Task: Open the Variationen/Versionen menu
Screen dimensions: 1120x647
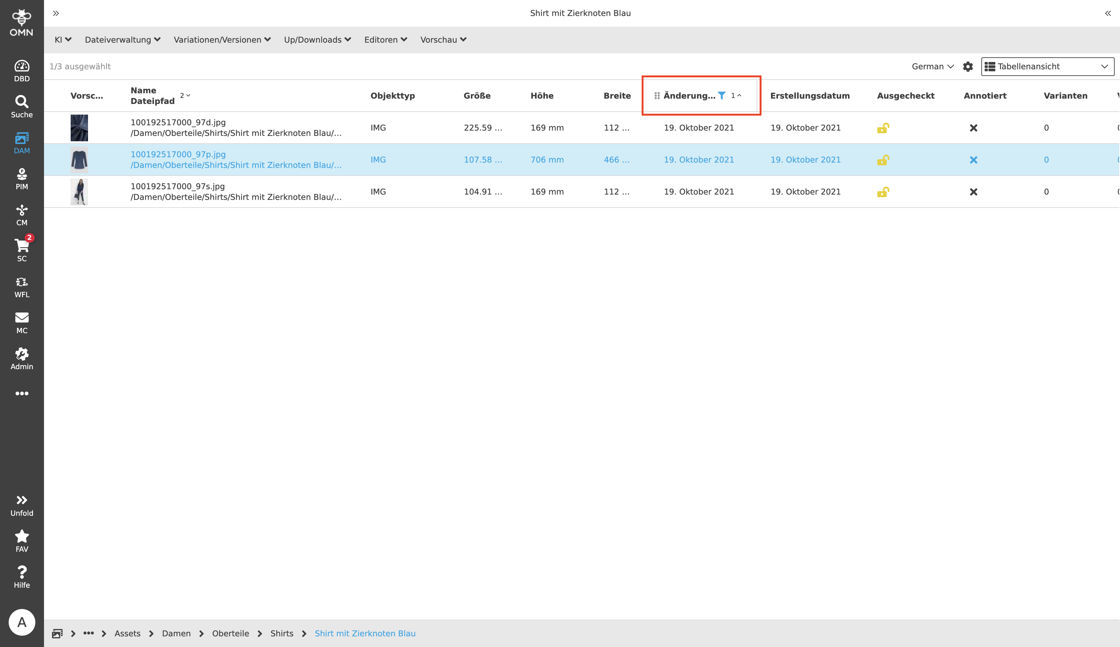Action: 222,40
